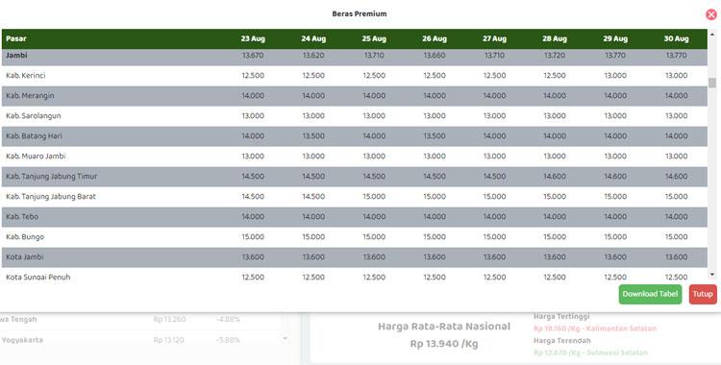This screenshot has width=721, height=365.
Task: Click the Kab. Bungo market name
Action: pyautogui.click(x=25, y=236)
